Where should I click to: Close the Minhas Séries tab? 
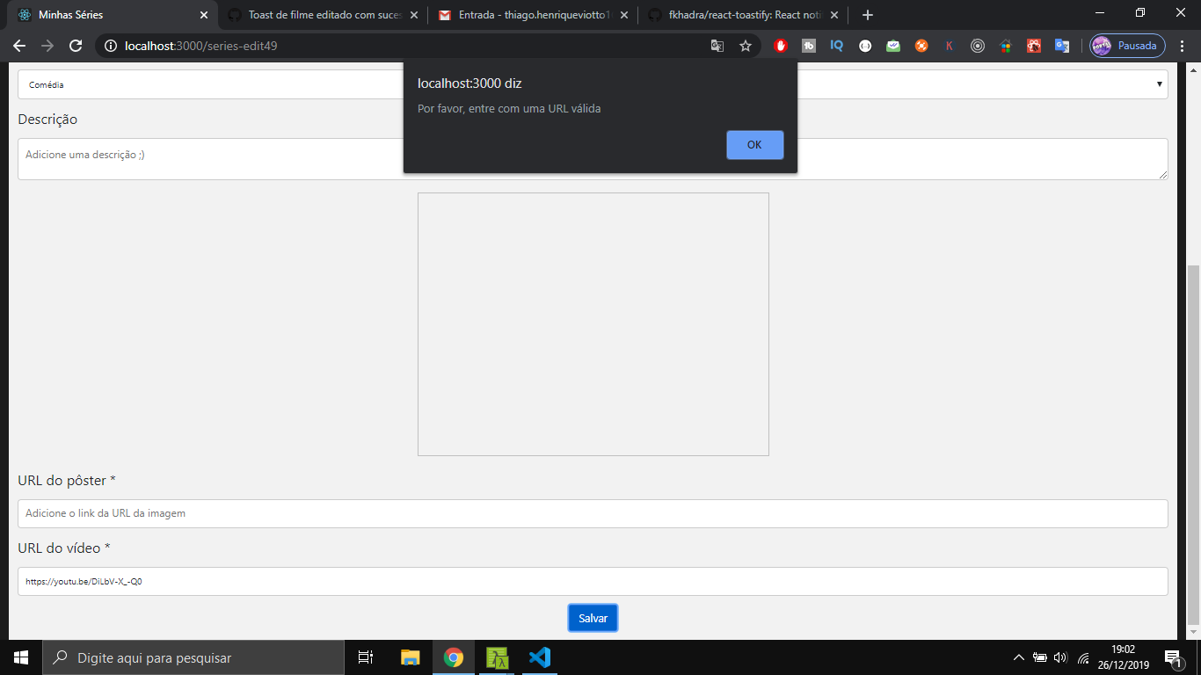204,15
